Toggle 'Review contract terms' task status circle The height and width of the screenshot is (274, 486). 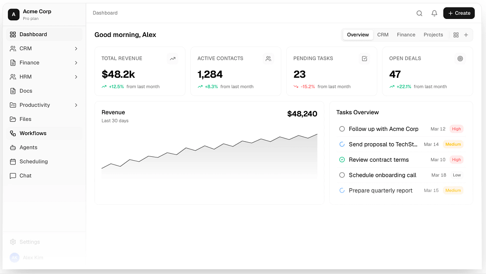(342, 160)
